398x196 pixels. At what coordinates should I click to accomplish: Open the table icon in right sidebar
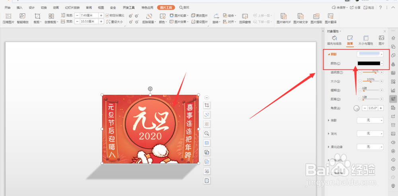point(393,73)
